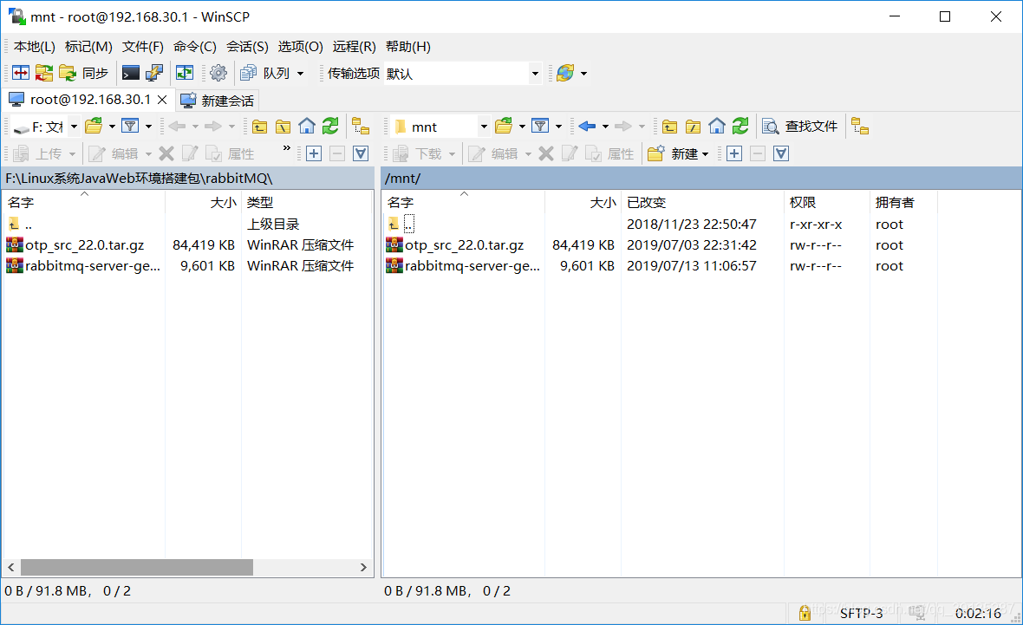Click remote select-all filter icon
Screen dimensions: 1023x625
coord(781,153)
